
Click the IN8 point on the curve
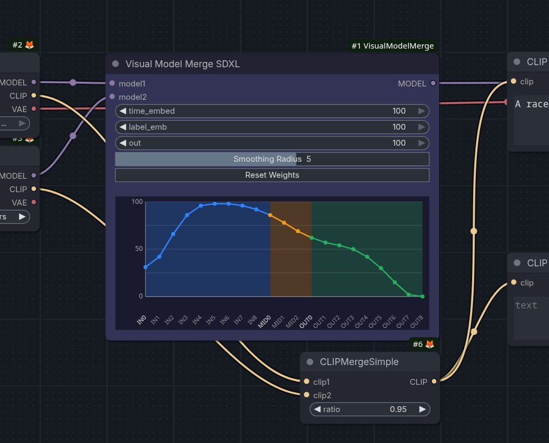(x=256, y=210)
